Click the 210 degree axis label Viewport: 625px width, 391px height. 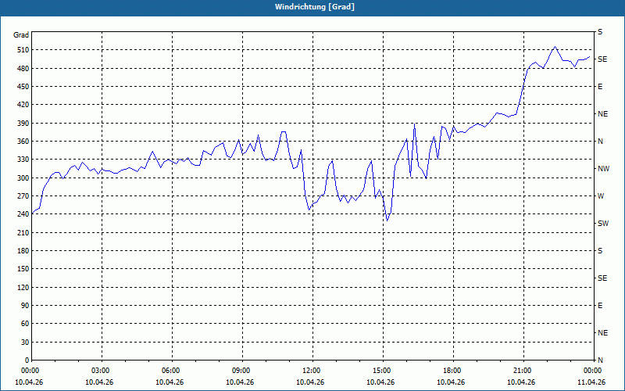pyautogui.click(x=23, y=232)
